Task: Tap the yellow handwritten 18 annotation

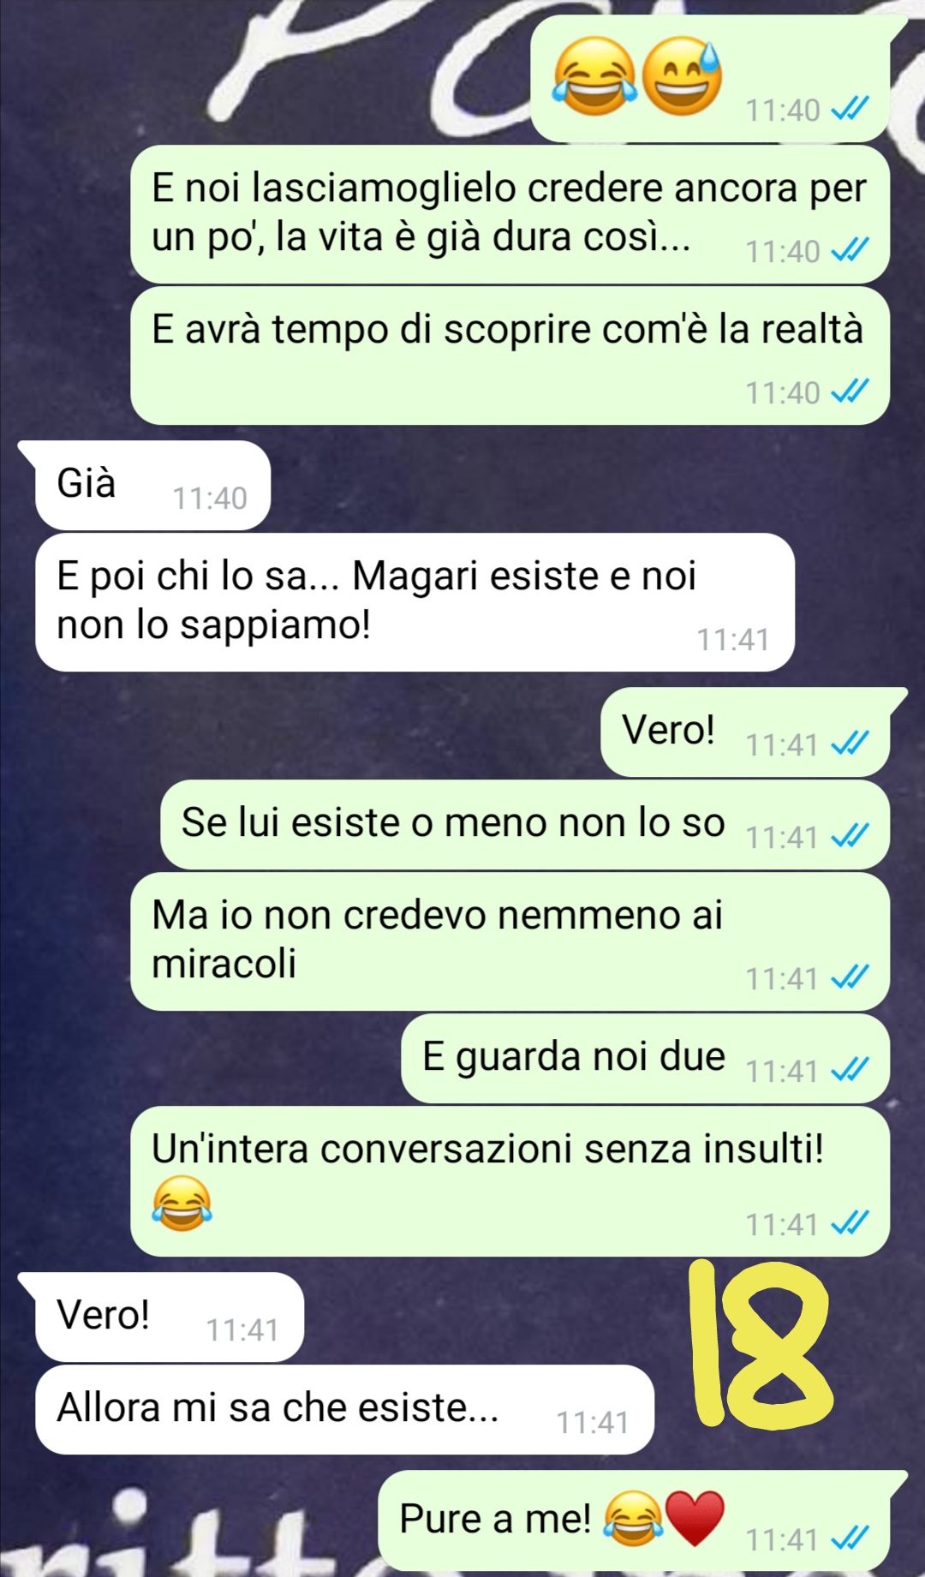Action: tap(761, 1343)
